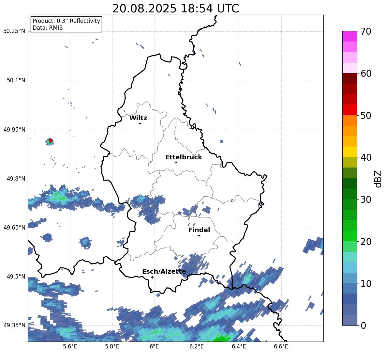
Task: Click the colorbar tick label 70
Action: tap(366, 32)
